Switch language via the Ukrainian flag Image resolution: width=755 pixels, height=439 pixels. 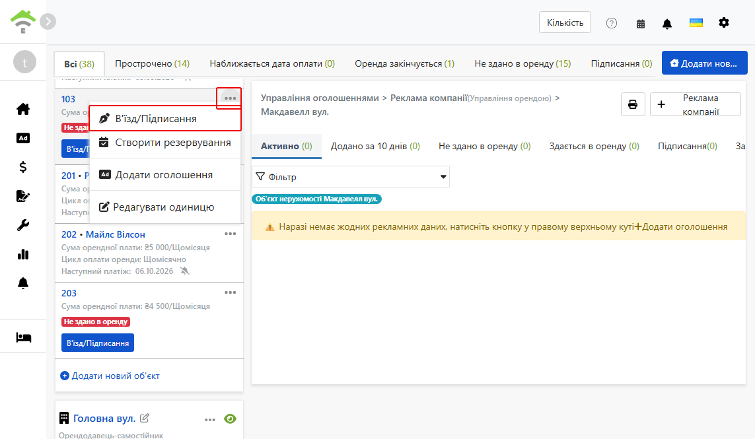(x=696, y=23)
